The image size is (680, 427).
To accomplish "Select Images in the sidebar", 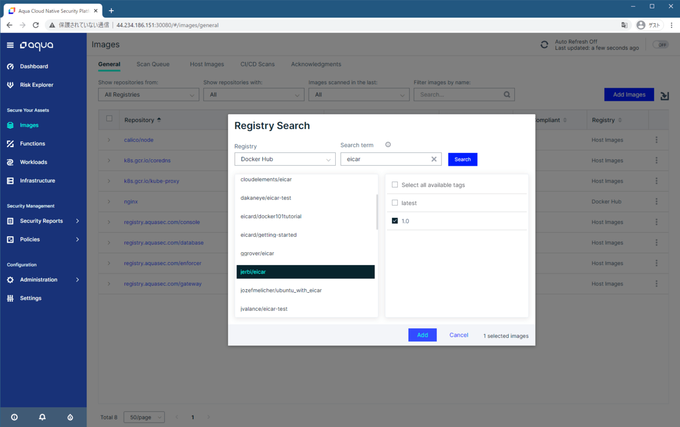I will 29,125.
